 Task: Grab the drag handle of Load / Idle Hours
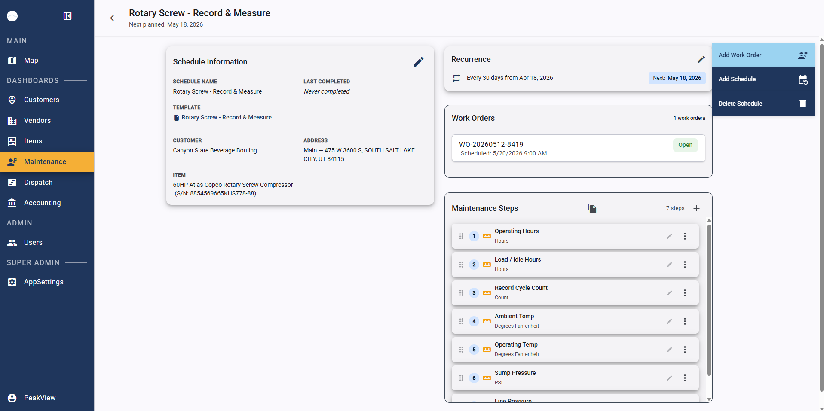461,265
